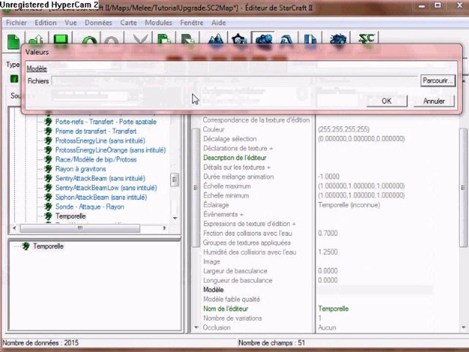Open the Fichier menu
Image resolution: width=469 pixels, height=352 pixels.
point(16,23)
